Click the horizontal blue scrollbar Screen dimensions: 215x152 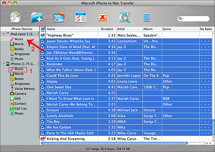point(115,143)
